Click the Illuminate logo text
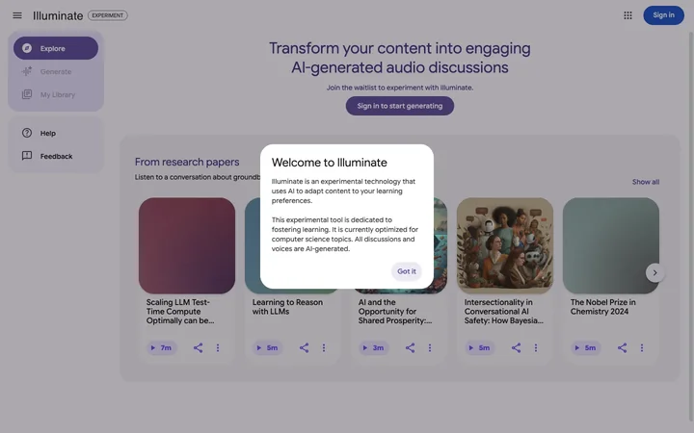Screen dimensions: 694x433 point(58,16)
